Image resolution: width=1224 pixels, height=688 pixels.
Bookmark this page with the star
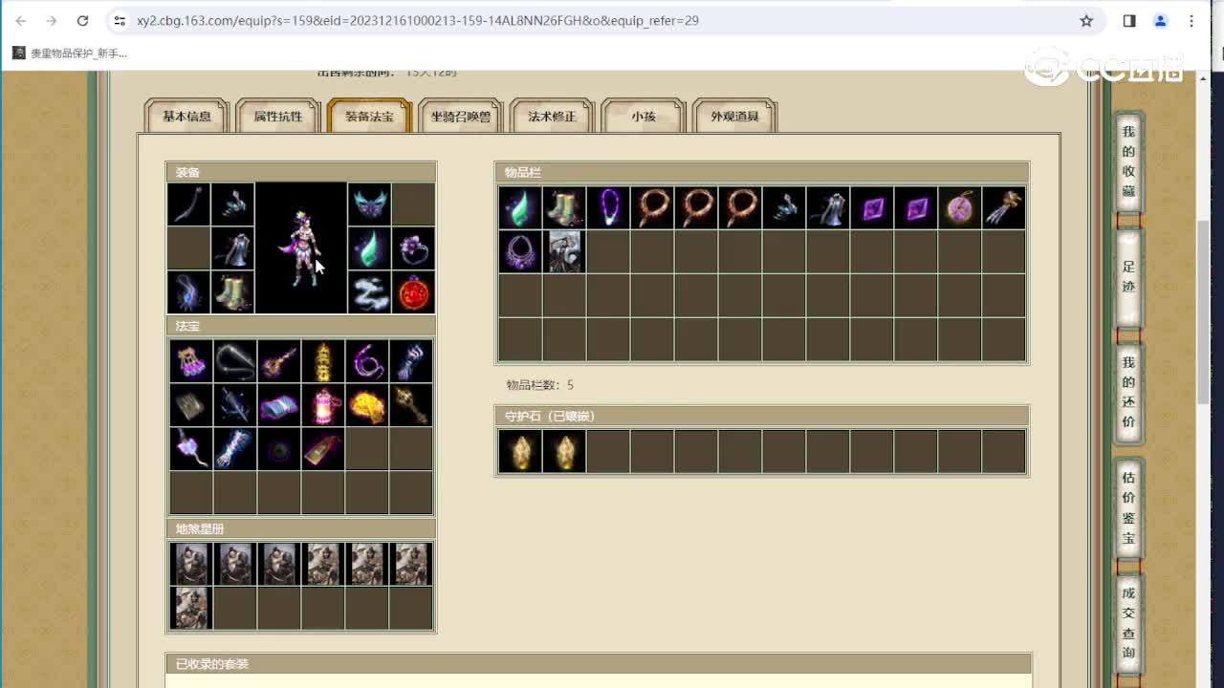pyautogui.click(x=1086, y=20)
